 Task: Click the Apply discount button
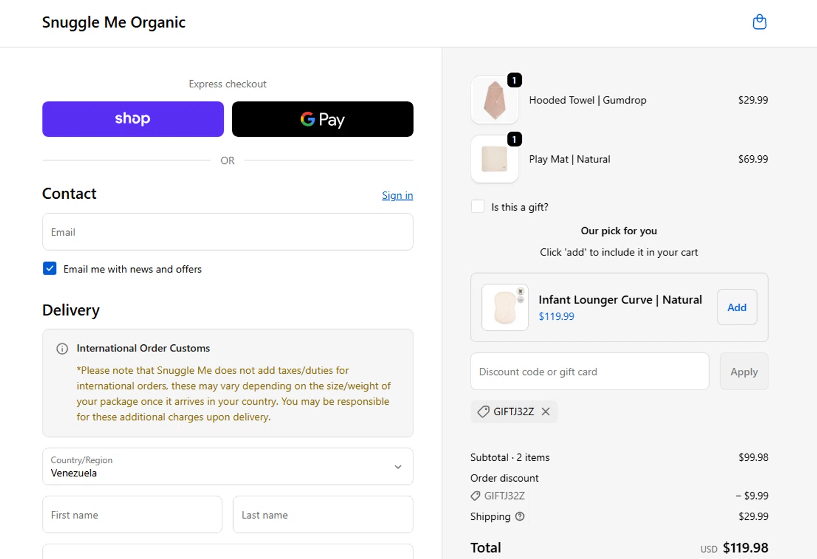coord(744,372)
